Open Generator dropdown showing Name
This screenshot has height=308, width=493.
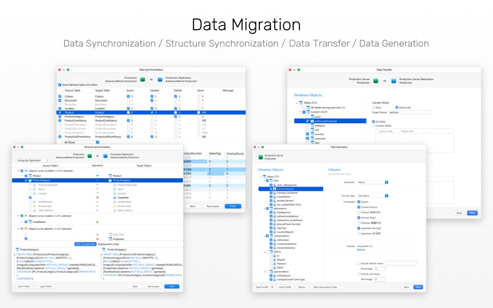click(373, 182)
